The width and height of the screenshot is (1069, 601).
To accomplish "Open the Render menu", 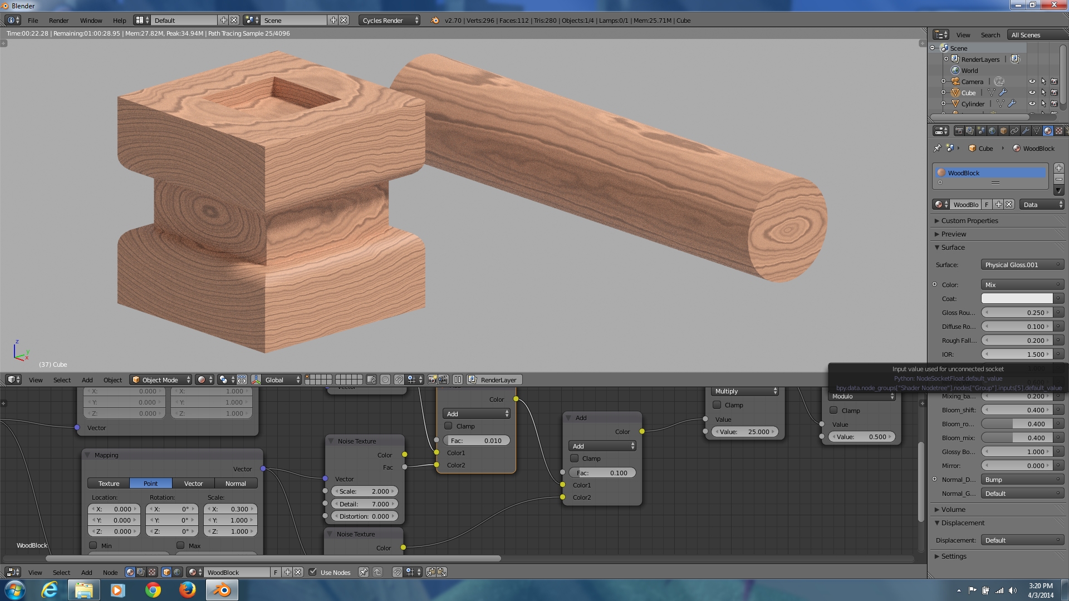I will point(58,21).
